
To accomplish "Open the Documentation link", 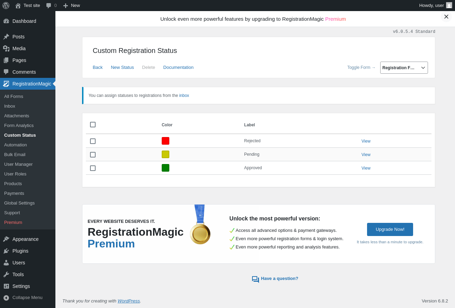I will point(178,67).
